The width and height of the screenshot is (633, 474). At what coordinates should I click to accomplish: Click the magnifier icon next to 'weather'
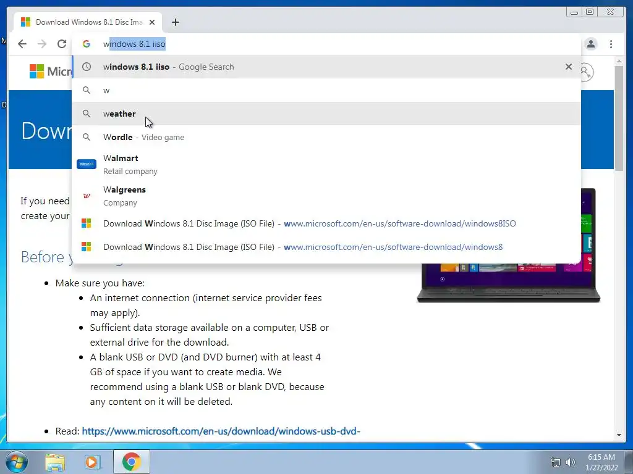click(x=87, y=114)
